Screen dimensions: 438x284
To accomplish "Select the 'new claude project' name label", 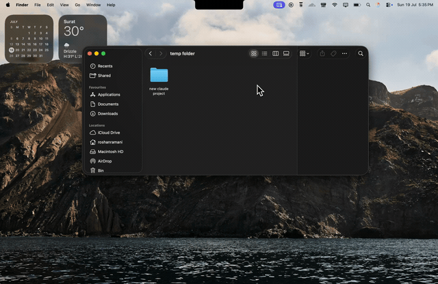I will click(159, 91).
